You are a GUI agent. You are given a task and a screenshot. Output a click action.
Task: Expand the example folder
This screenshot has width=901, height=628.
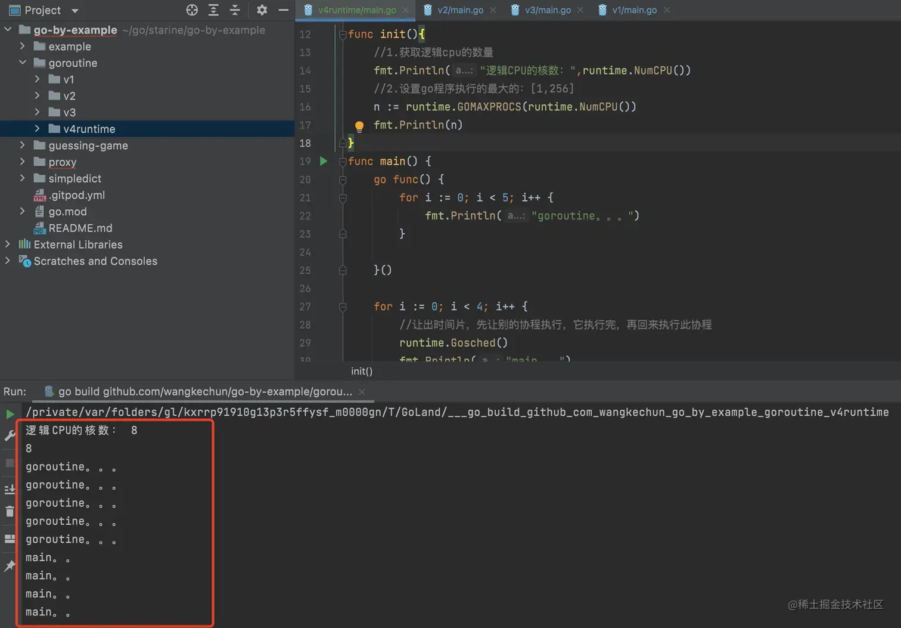click(23, 46)
